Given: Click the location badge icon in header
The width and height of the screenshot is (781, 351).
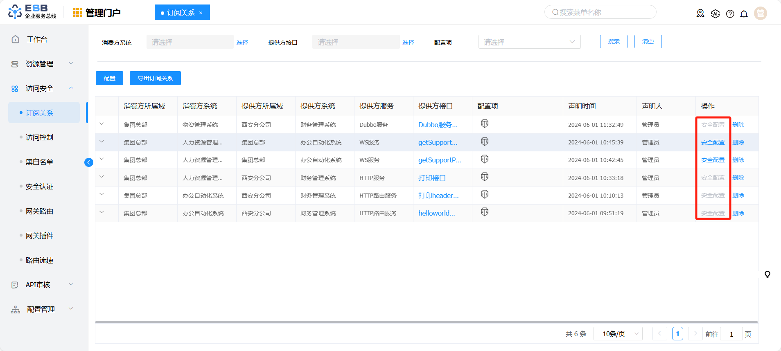Looking at the screenshot, I should click(x=700, y=13).
